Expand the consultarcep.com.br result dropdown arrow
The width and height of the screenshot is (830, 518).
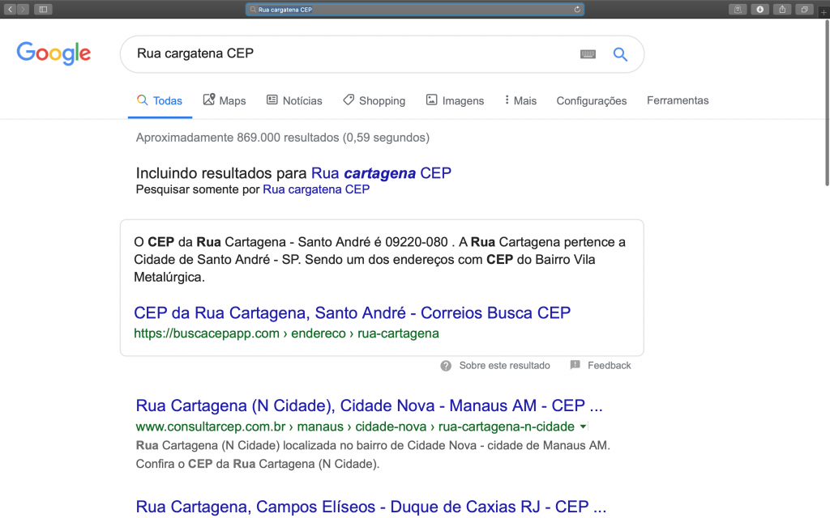pos(583,427)
